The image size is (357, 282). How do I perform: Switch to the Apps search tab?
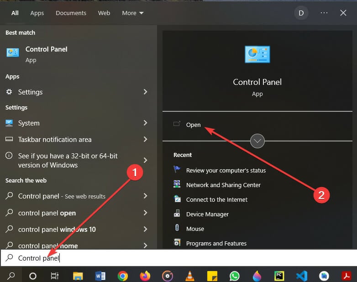point(37,13)
